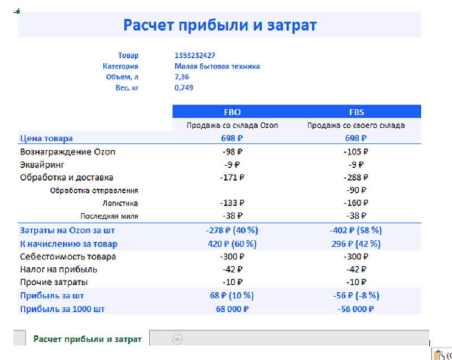Click the 296 ₽ (42 %) payout cell
This screenshot has width=452, height=360.
click(x=356, y=244)
